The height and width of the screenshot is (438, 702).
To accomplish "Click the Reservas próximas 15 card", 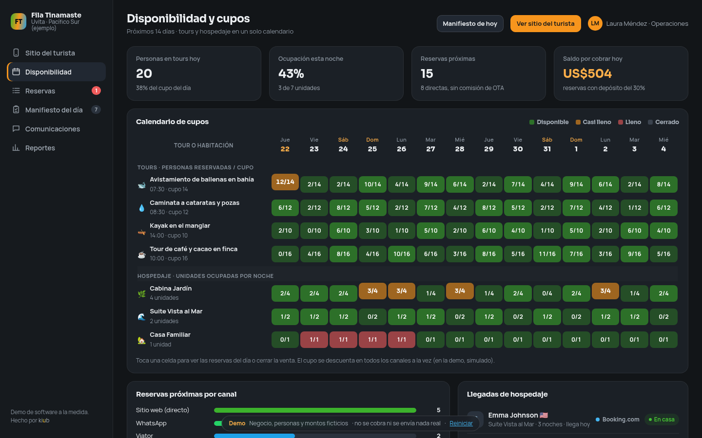I will 479,73.
